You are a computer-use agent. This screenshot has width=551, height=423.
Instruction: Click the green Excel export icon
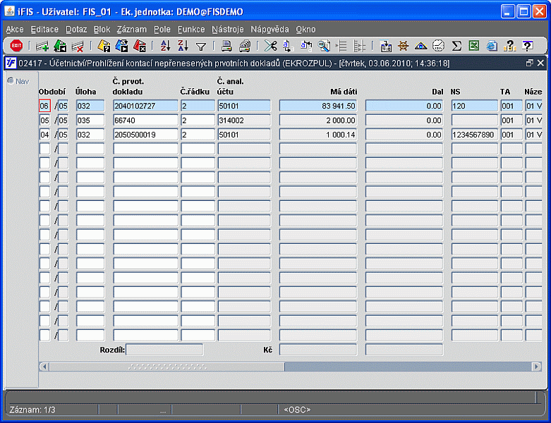pos(474,47)
